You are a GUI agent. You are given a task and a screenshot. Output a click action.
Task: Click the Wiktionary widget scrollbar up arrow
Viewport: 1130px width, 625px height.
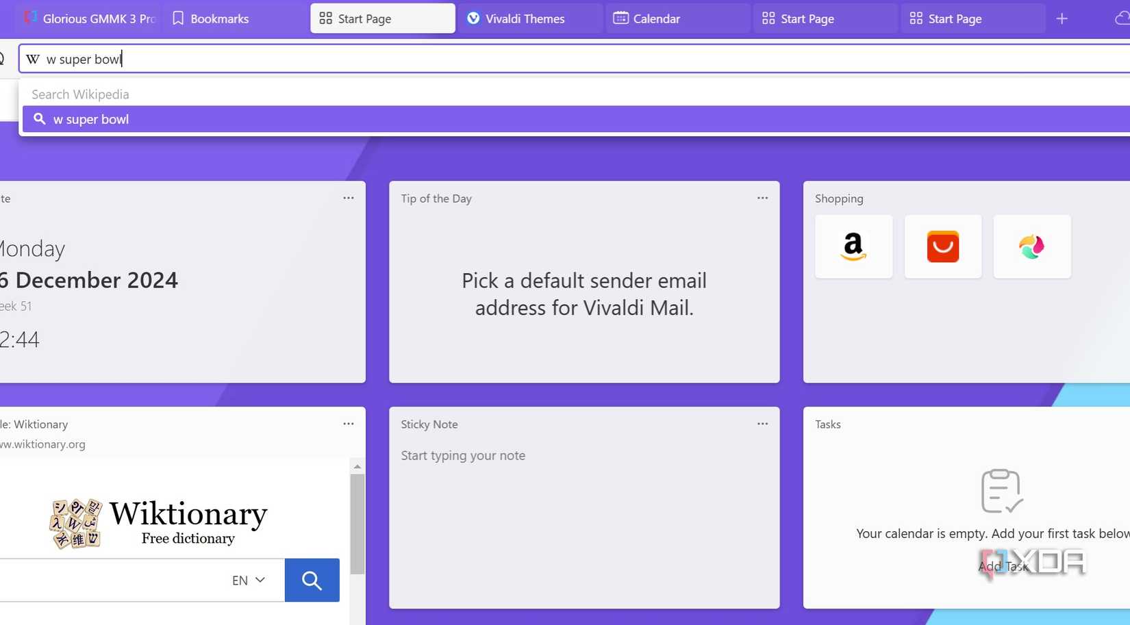357,466
